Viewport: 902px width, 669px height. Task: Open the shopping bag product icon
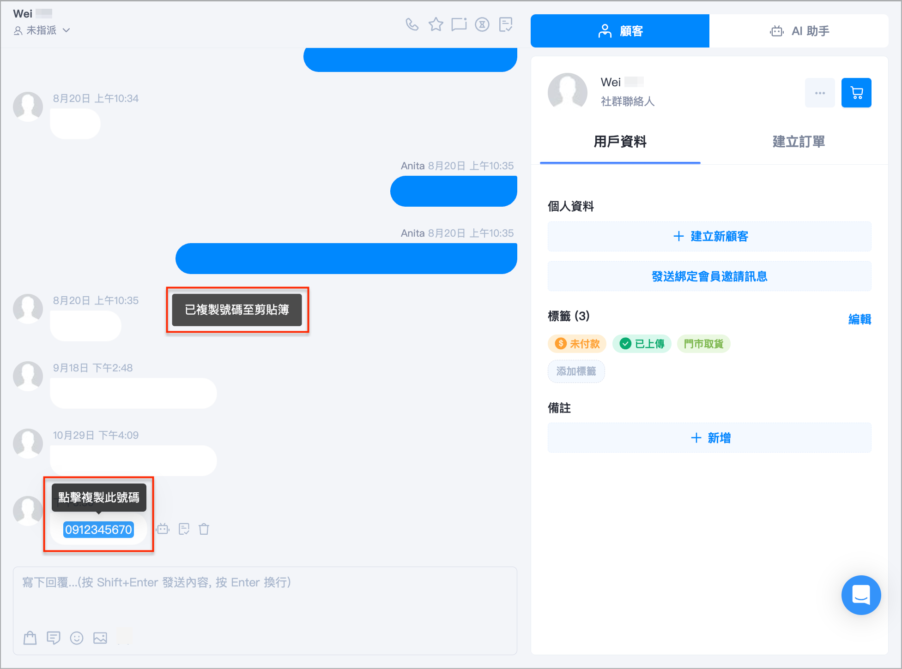(30, 638)
